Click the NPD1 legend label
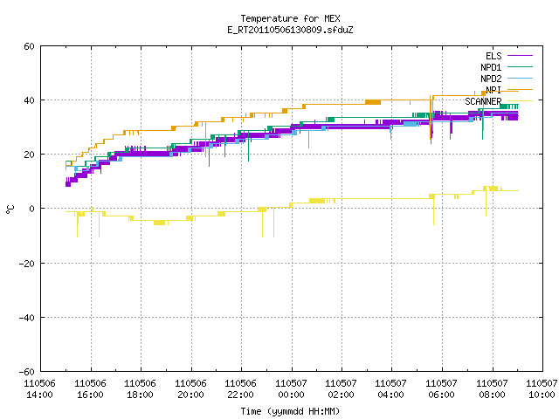Screen dimensions: 559x419 [491, 67]
